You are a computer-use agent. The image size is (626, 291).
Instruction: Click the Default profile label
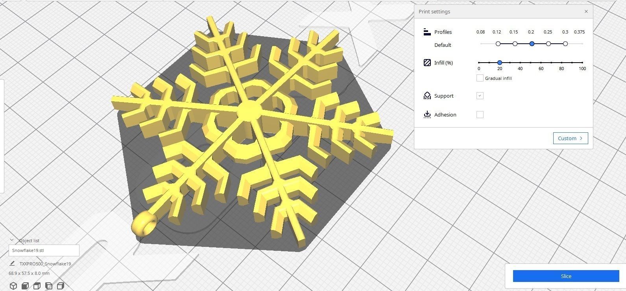(443, 45)
